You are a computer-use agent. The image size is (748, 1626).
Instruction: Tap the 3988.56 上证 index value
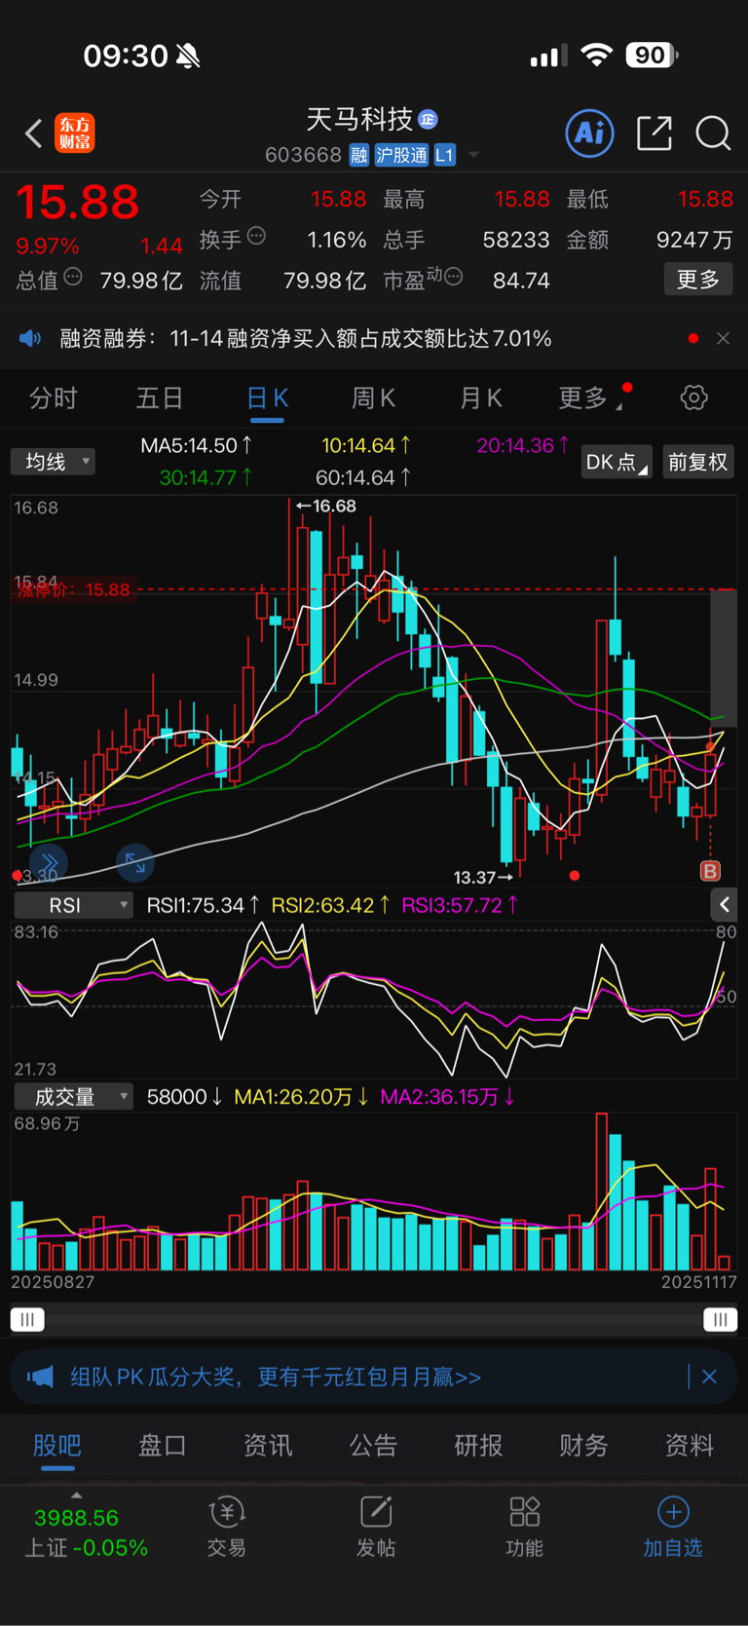pyautogui.click(x=76, y=1518)
